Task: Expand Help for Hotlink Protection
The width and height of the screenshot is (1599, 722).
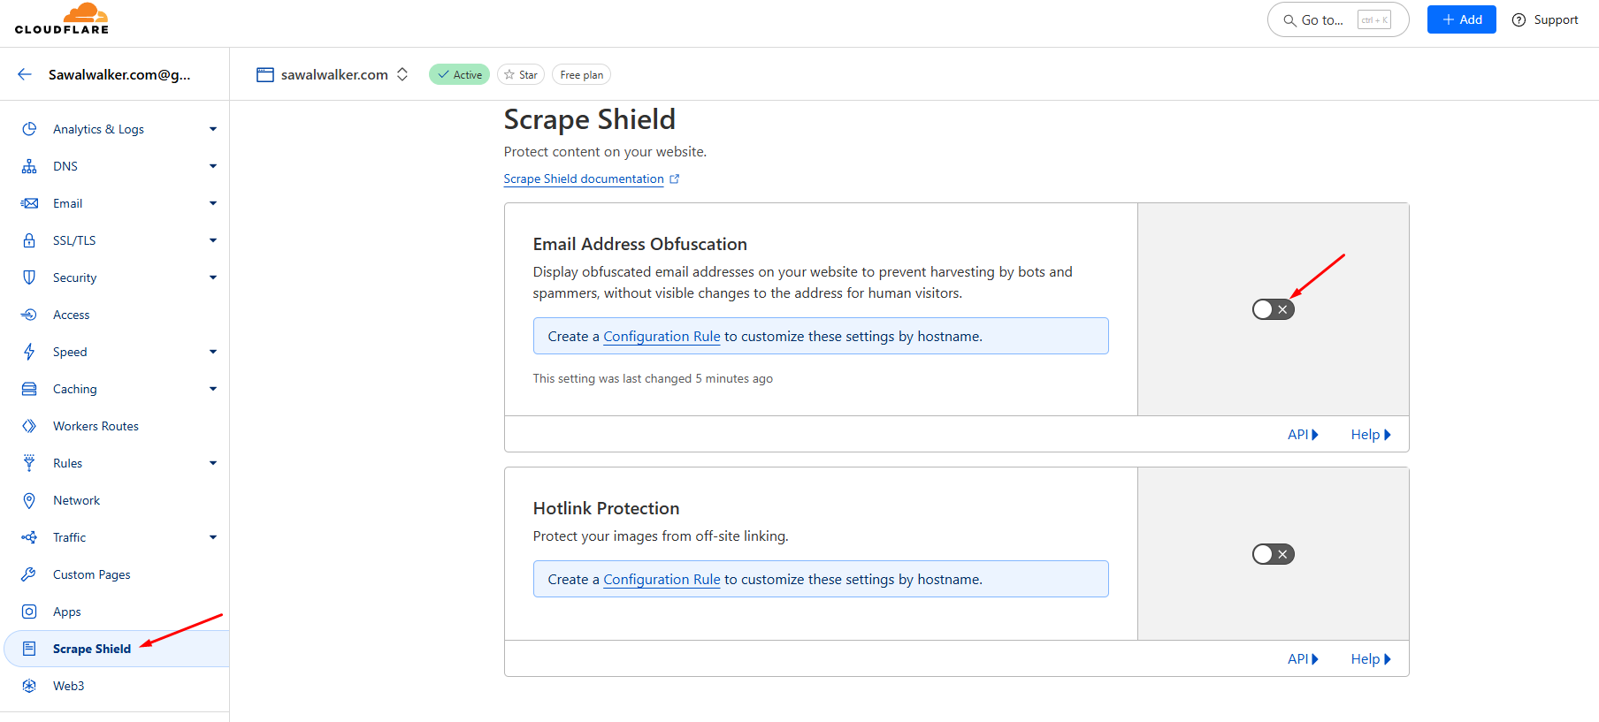Action: [x=1371, y=658]
